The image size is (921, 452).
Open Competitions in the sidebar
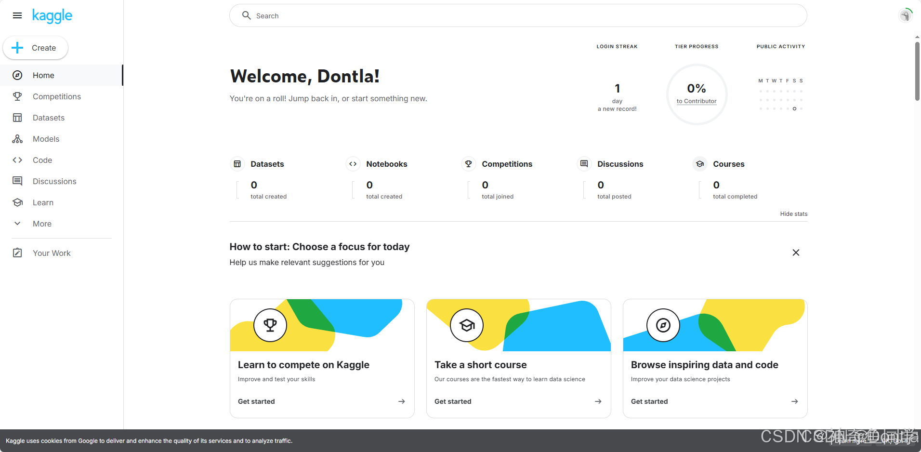pos(61,96)
